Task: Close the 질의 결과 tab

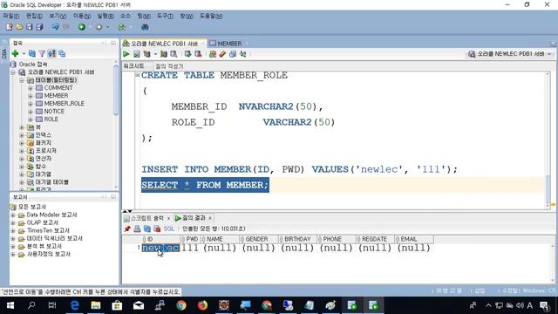Action: coord(210,218)
